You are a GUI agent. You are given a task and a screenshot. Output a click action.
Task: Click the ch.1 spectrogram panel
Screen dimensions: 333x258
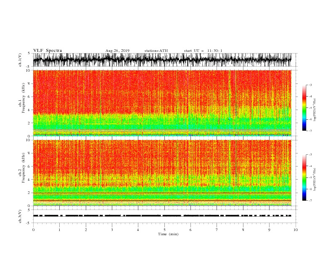tap(162, 103)
